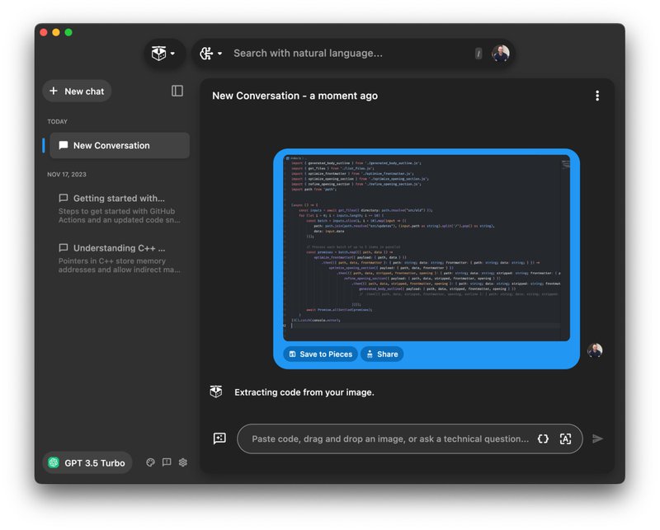Toggle the sidebar panel visibility icon
The image size is (660, 530).
pos(176,91)
